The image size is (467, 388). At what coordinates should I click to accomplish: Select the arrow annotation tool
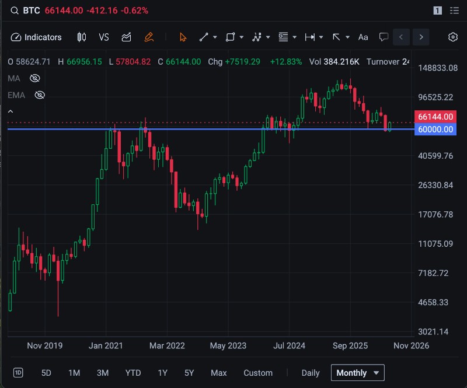336,37
